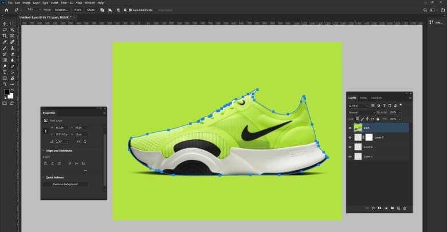This screenshot has height=232, width=447.
Task: Select the Horizontal Type tool
Action: click(5, 72)
